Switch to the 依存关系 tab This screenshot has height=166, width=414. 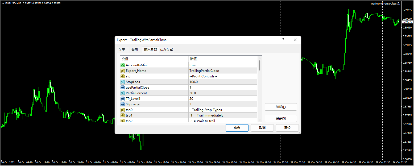[x=167, y=50]
